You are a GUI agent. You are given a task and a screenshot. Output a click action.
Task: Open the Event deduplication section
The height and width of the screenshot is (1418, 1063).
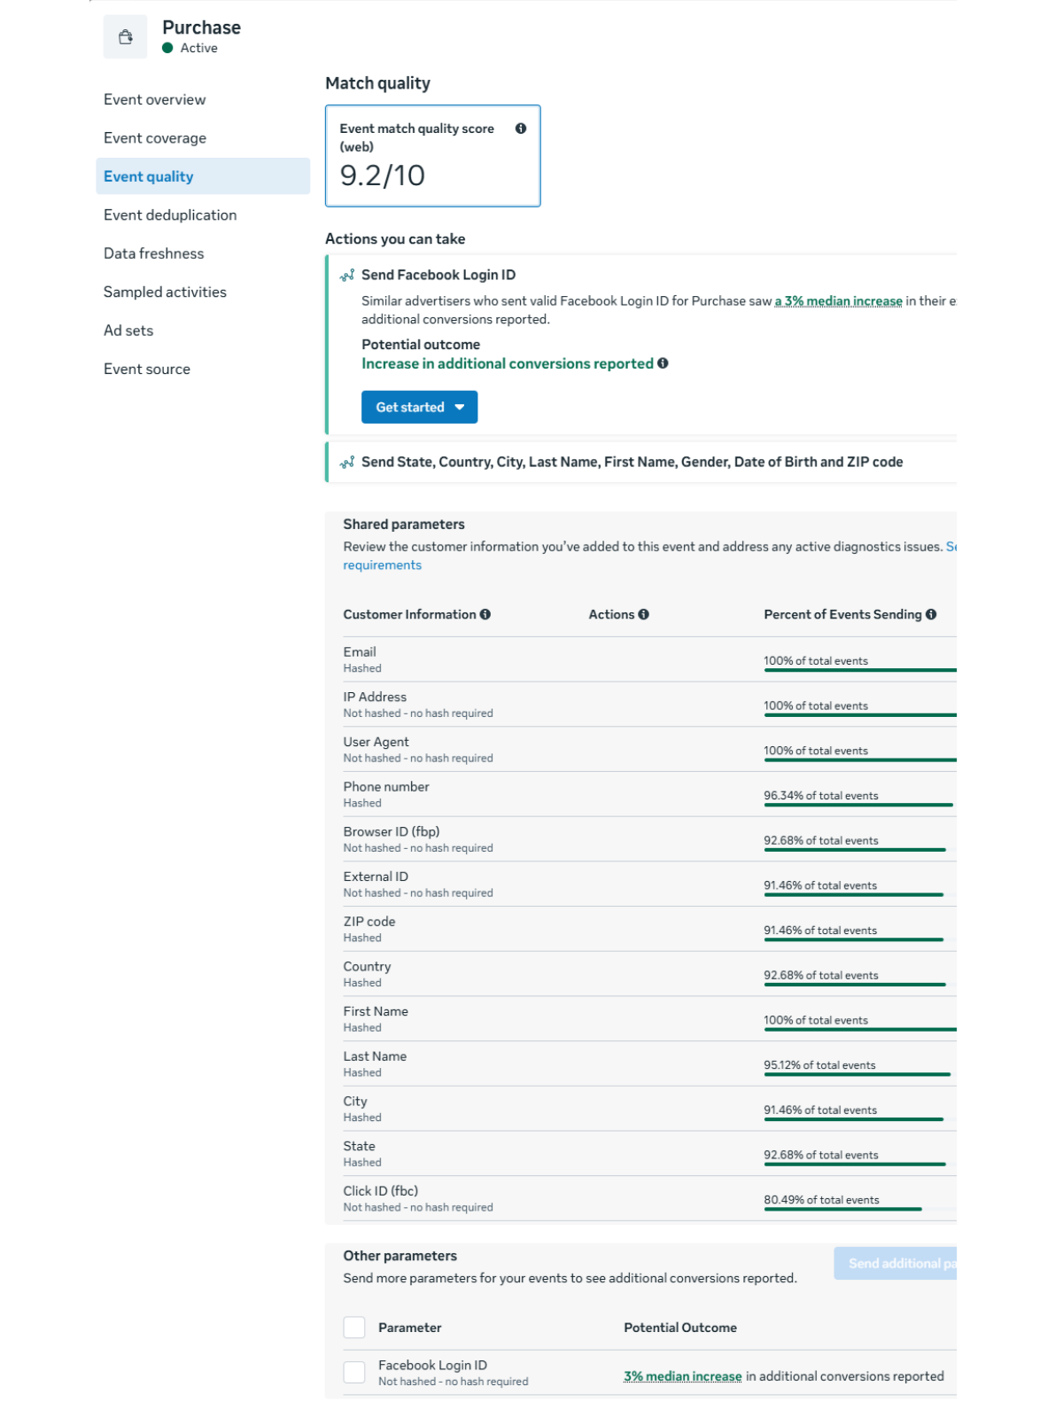click(170, 215)
